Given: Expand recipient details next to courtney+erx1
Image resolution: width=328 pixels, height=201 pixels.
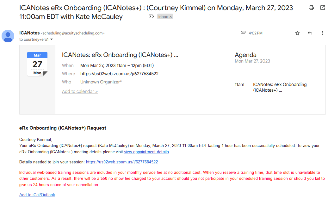Looking at the screenshot, I should tap(52, 40).
